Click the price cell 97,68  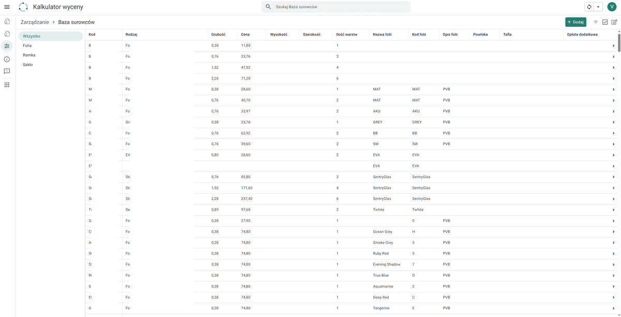click(246, 210)
